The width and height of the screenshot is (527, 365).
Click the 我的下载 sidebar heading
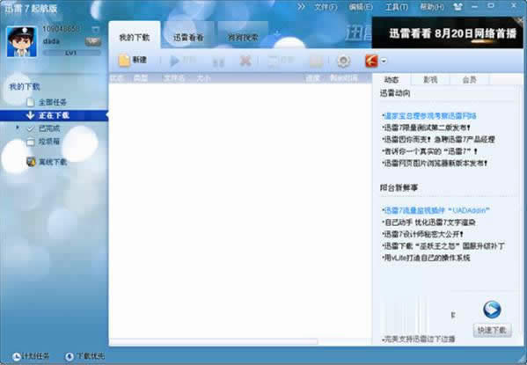[25, 87]
